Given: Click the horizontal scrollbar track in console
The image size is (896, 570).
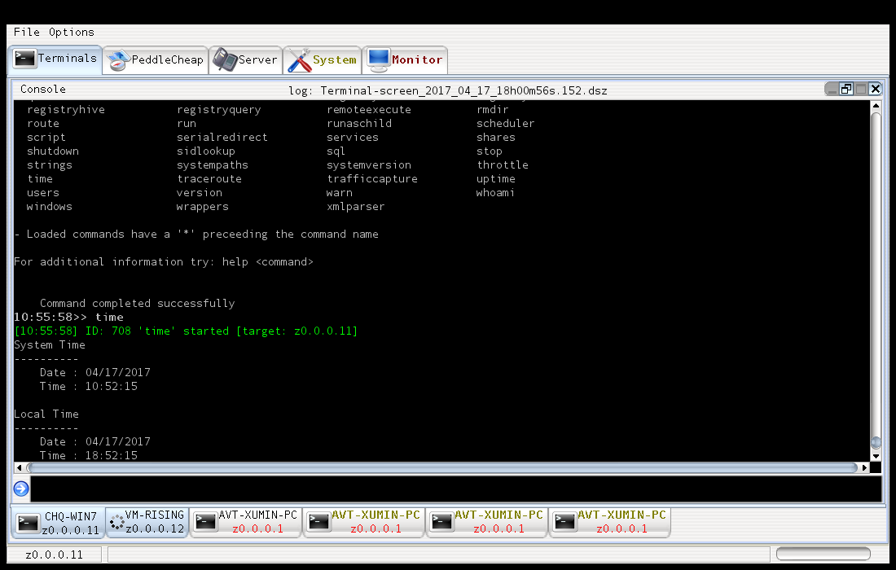Looking at the screenshot, I should pos(440,468).
